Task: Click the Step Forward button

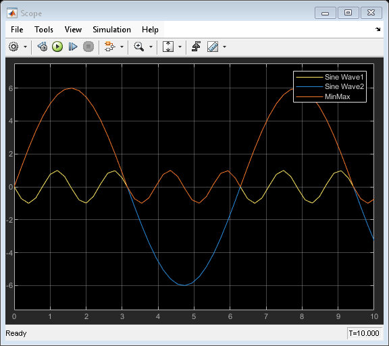Action: click(73, 47)
